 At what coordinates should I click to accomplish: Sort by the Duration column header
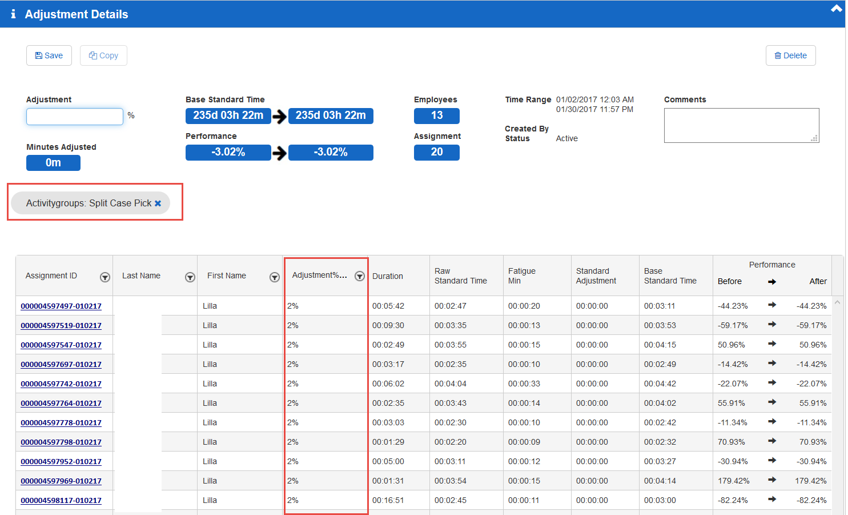[388, 276]
